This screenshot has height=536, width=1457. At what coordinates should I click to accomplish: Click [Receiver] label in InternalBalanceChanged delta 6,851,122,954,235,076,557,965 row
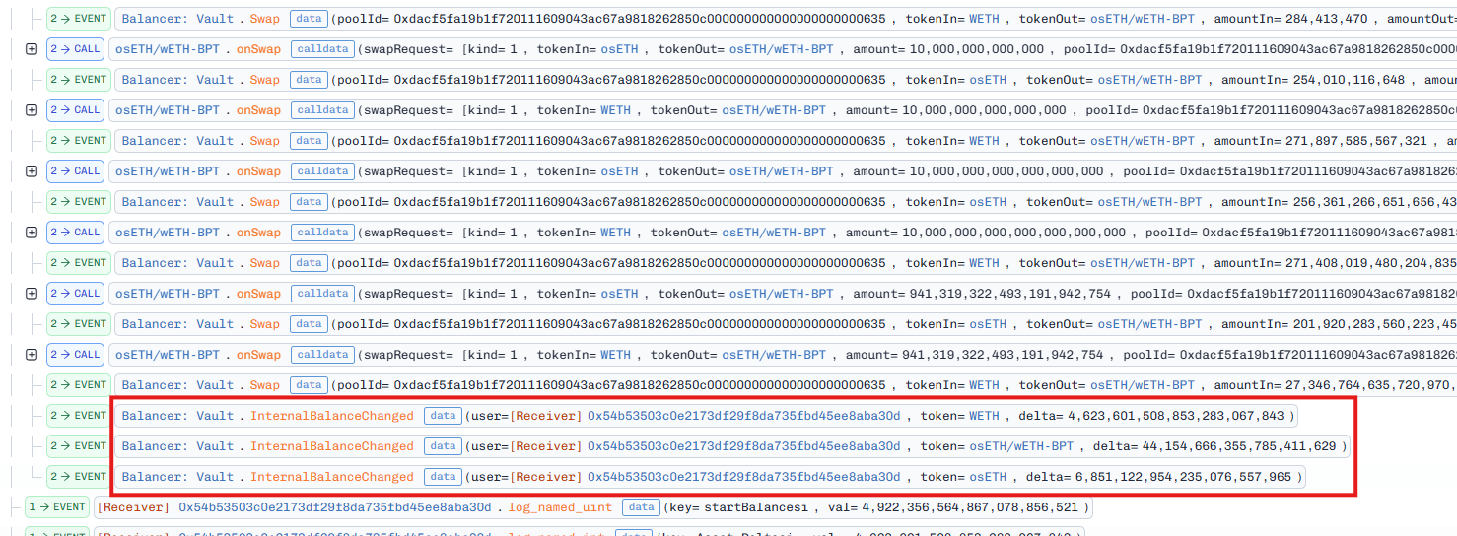click(x=546, y=477)
